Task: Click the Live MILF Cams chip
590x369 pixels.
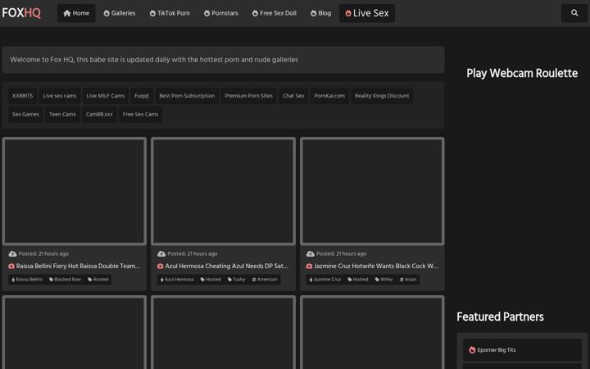Action: (x=106, y=96)
